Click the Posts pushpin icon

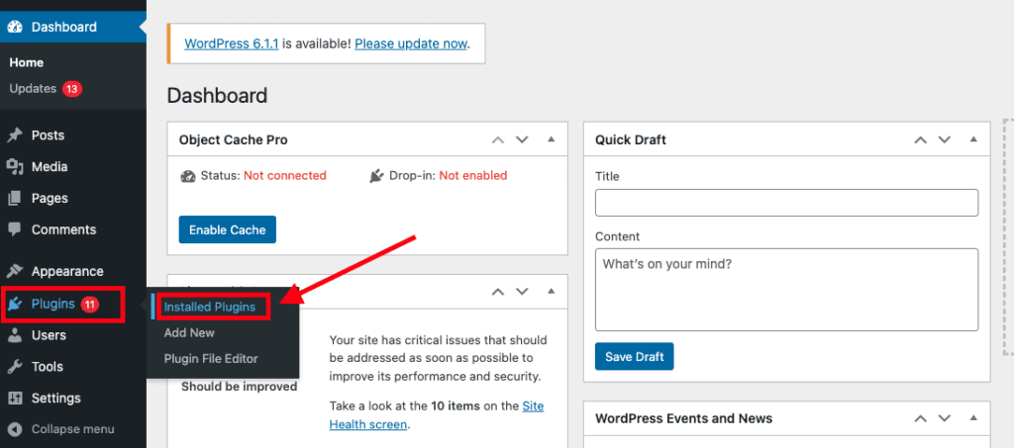15,135
